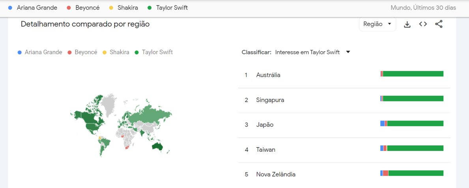Open the Taiwan region row
Image resolution: width=469 pixels, height=188 pixels.
[344, 150]
